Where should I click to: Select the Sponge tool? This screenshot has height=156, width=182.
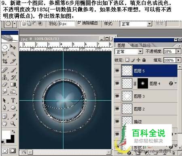pyautogui.click(x=13, y=92)
